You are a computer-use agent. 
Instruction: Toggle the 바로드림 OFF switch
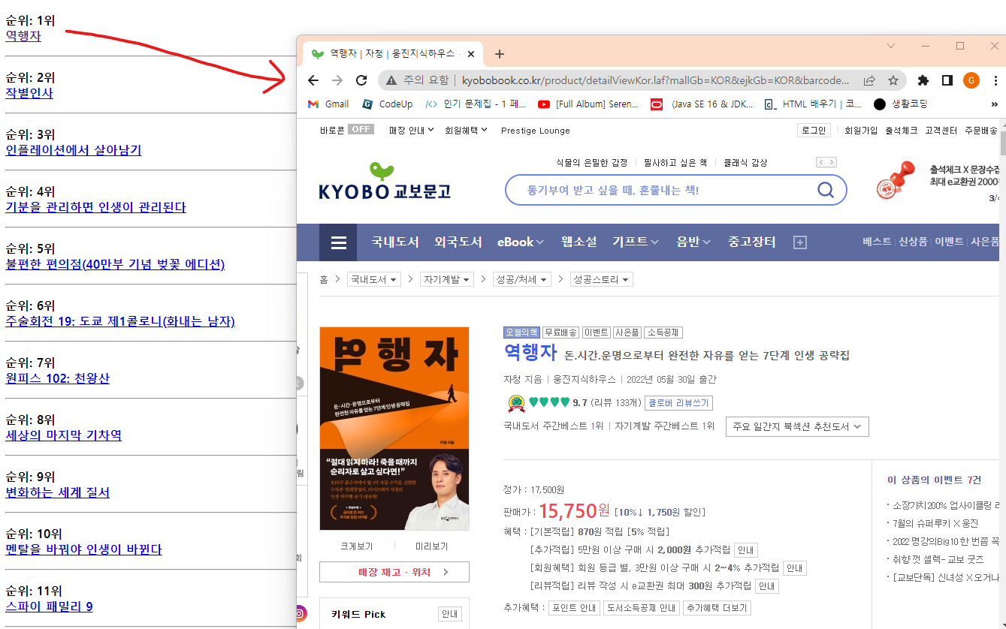click(x=361, y=130)
